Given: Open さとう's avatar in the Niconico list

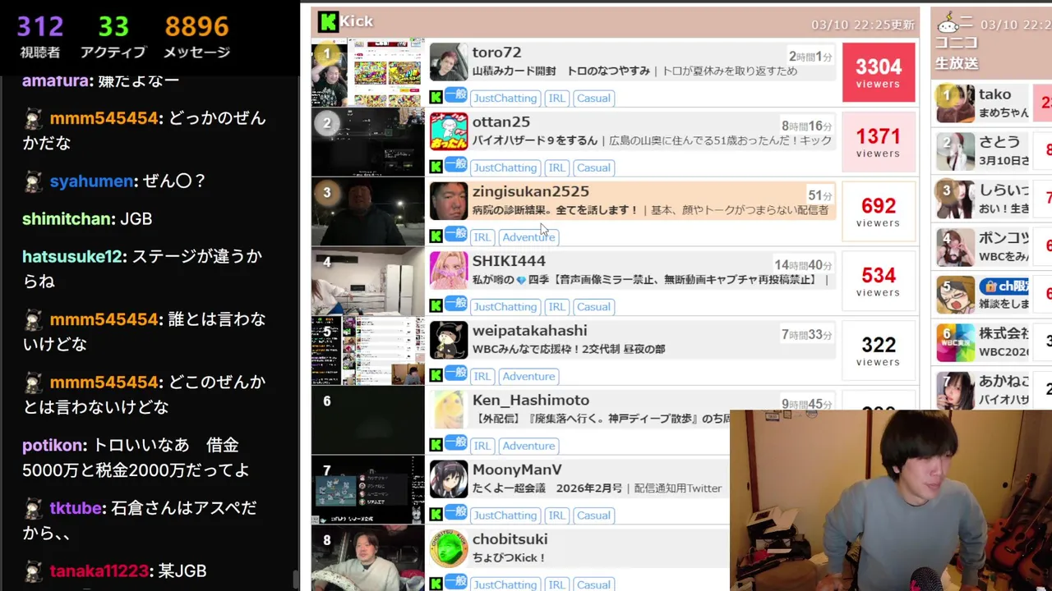Looking at the screenshot, I should tap(955, 151).
